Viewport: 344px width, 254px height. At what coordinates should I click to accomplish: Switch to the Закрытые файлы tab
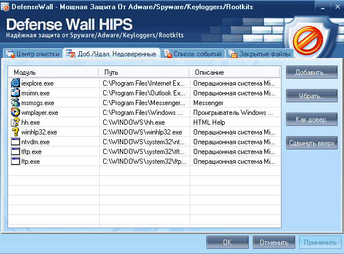(x=260, y=53)
